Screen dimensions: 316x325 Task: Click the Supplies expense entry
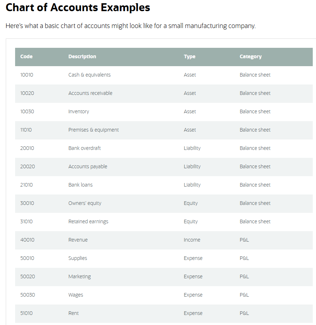point(78,258)
